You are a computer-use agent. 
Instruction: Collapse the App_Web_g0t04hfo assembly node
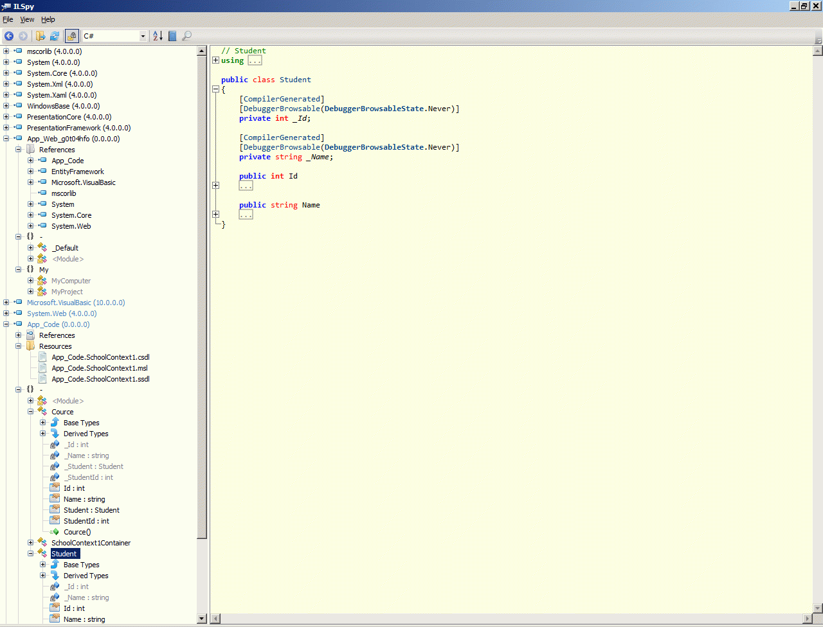[6, 139]
